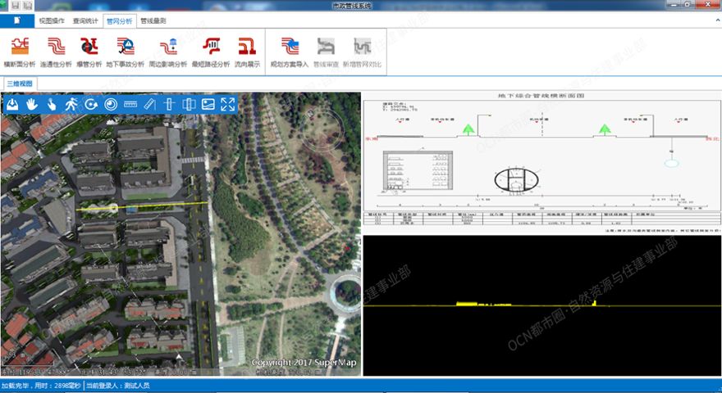Click the concentric-circle eye icon
Image resolution: width=722 pixels, height=393 pixels.
click(111, 104)
